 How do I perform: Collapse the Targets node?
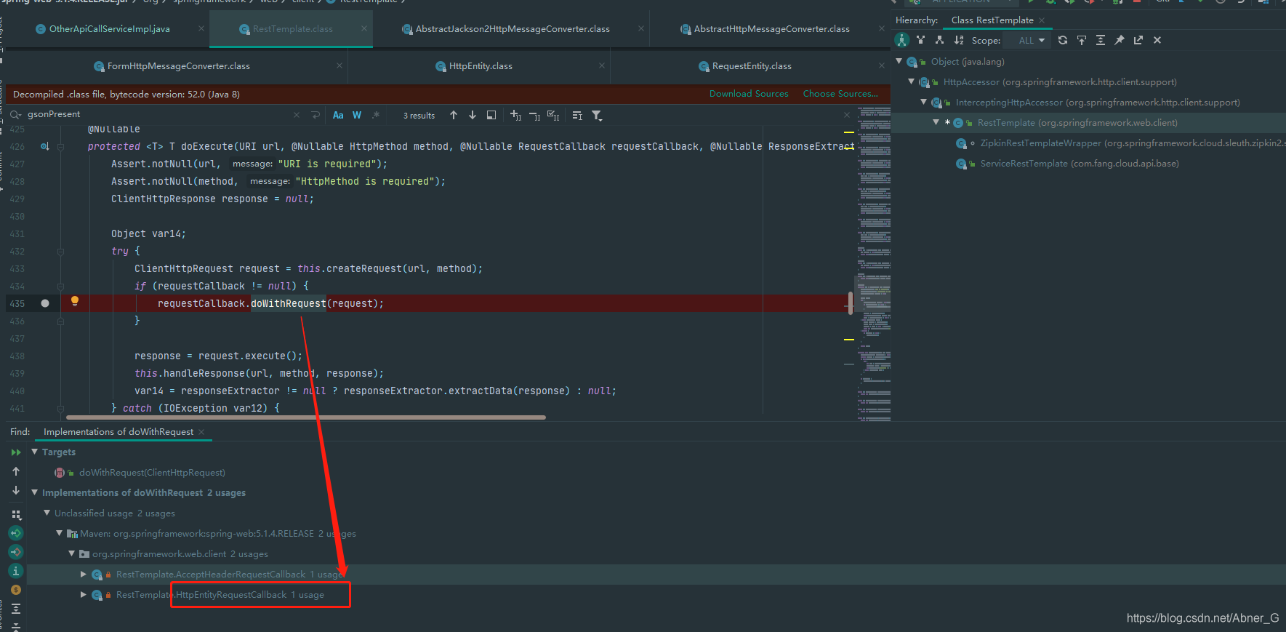pyautogui.click(x=34, y=452)
